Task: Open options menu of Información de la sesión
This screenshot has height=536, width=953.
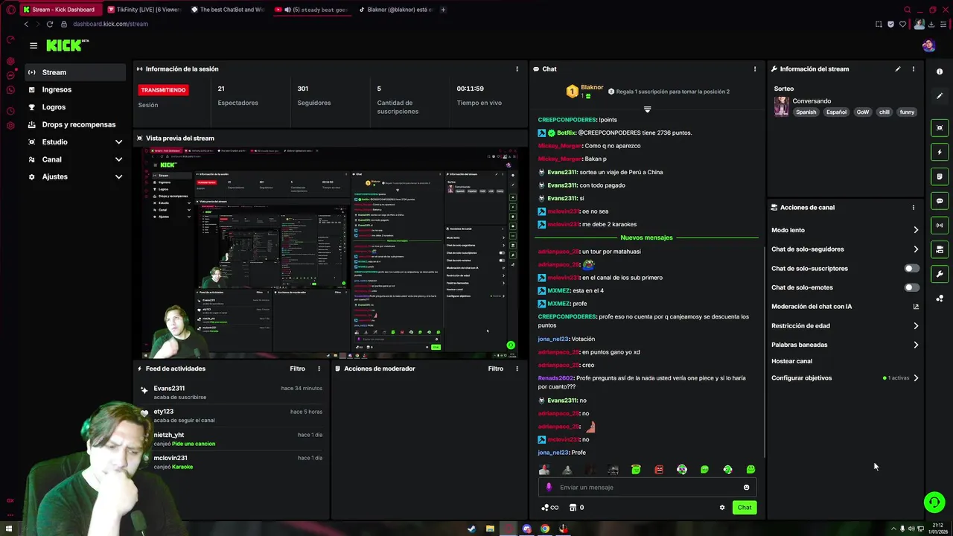Action: [517, 69]
